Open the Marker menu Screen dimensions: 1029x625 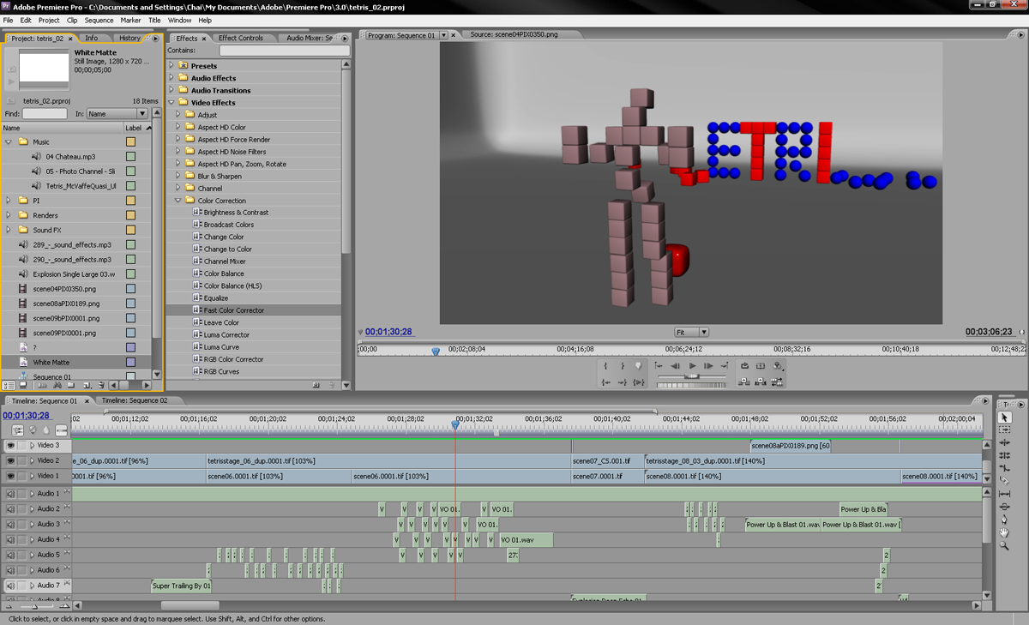pyautogui.click(x=130, y=20)
